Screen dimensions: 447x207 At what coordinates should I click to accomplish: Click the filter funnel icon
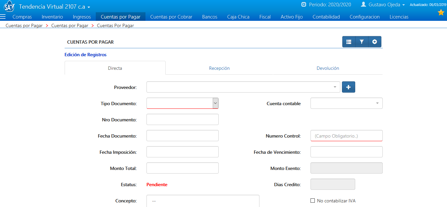tap(362, 42)
